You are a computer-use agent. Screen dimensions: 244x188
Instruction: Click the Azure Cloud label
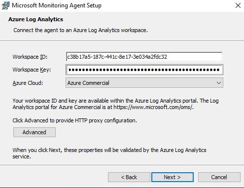(x=28, y=83)
